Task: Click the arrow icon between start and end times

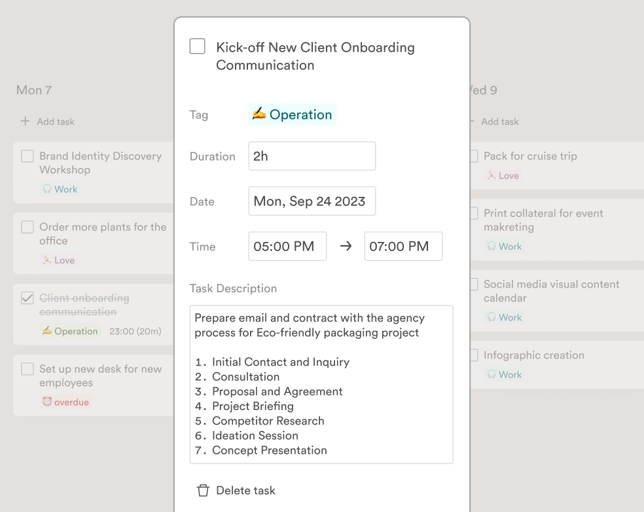Action: [x=345, y=246]
